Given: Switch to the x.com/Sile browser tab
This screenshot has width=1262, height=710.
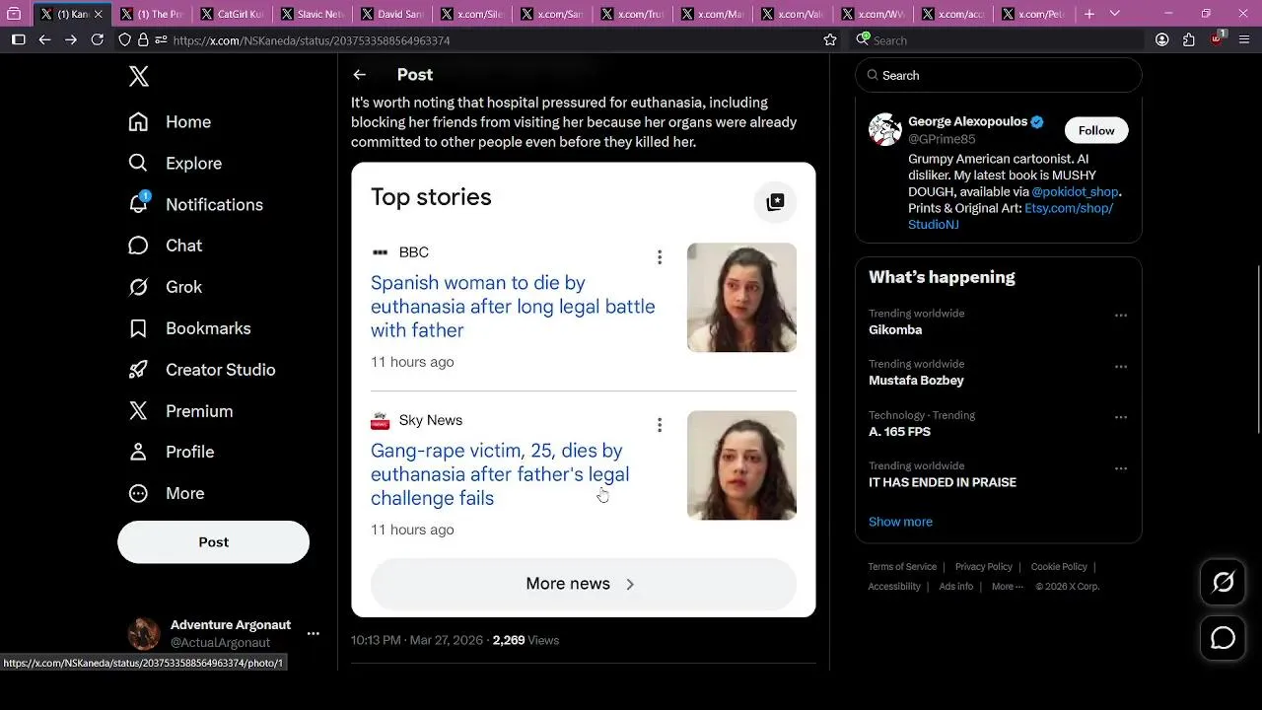Looking at the screenshot, I should (x=472, y=14).
